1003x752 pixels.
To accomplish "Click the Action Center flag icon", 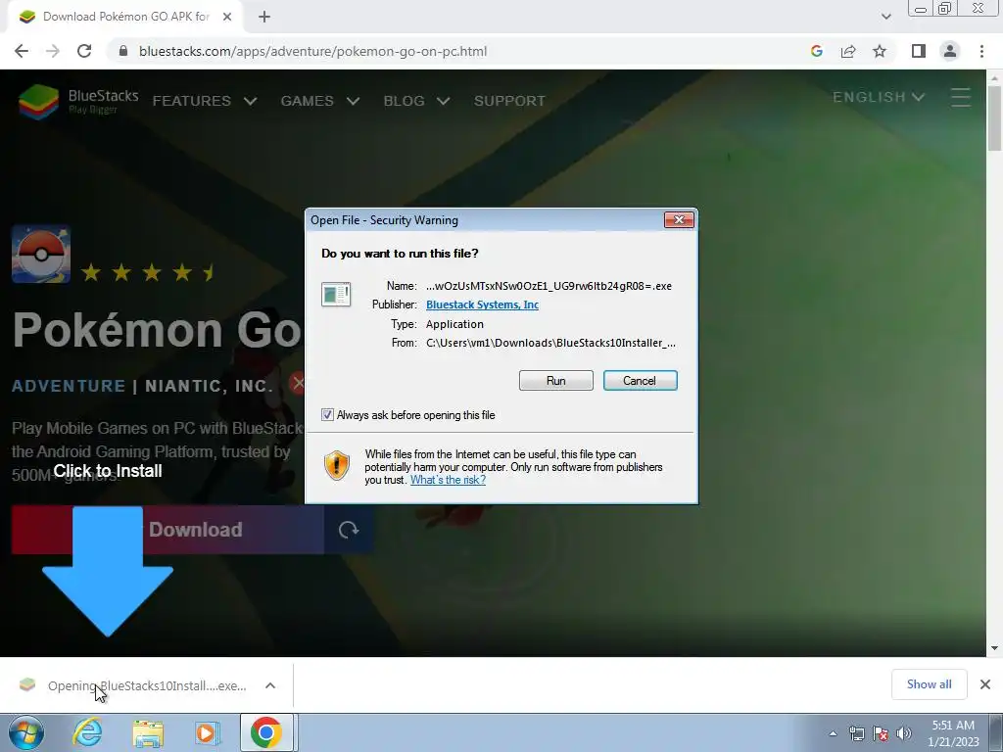I will pos(881,733).
